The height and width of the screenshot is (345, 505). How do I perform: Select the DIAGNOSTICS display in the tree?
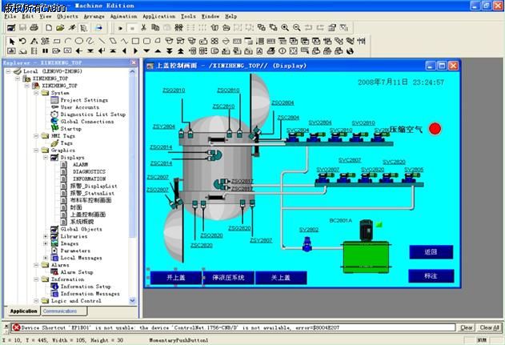89,171
